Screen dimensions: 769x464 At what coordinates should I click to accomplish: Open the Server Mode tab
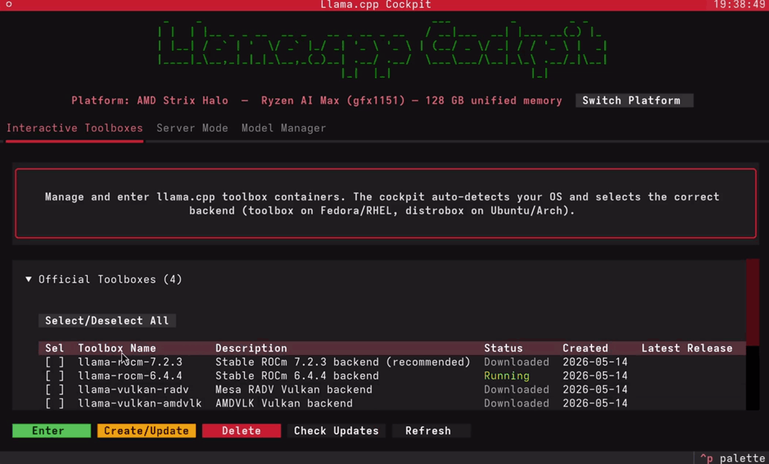(192, 128)
